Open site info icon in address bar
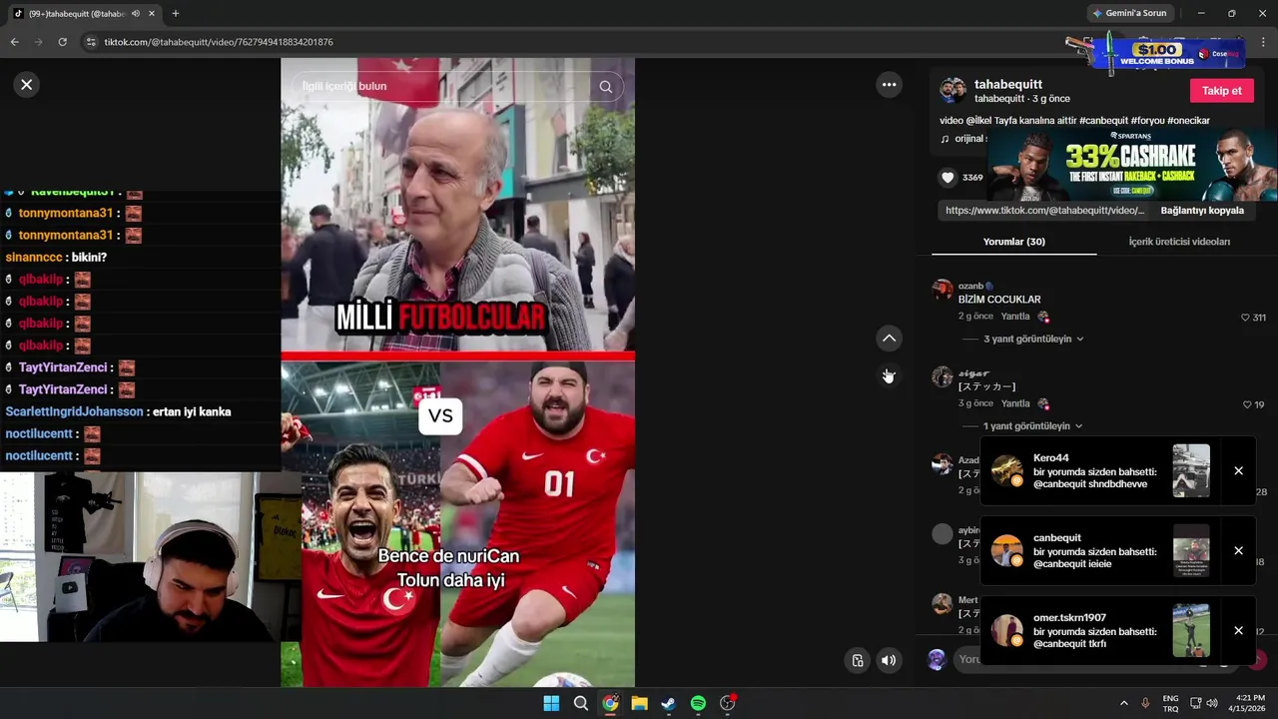Viewport: 1278px width, 719px height. point(91,42)
